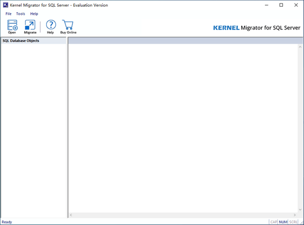
Task: Click the Kernel app icon in title bar
Action: pyautogui.click(x=5, y=5)
